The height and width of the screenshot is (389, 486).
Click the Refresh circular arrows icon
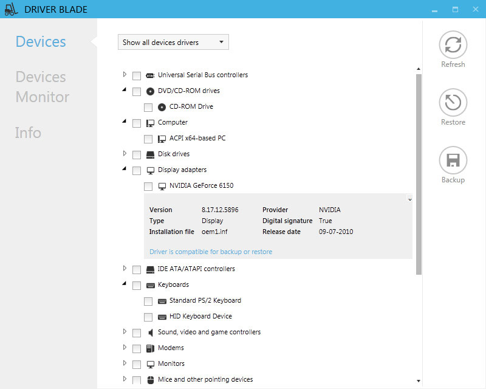point(453,44)
